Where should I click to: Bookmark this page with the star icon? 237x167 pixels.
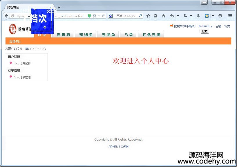click(x=148, y=16)
